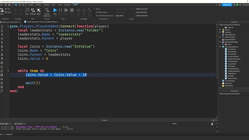Screen dimensions: 249x140
Task: Open the VIEW ribbon tab
Action: point(60,5)
